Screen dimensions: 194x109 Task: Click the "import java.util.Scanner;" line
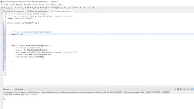(20, 18)
